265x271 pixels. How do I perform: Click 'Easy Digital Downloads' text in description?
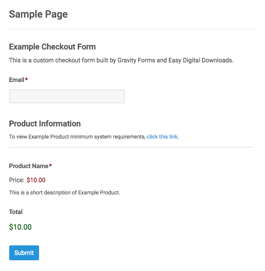pyautogui.click(x=200, y=60)
